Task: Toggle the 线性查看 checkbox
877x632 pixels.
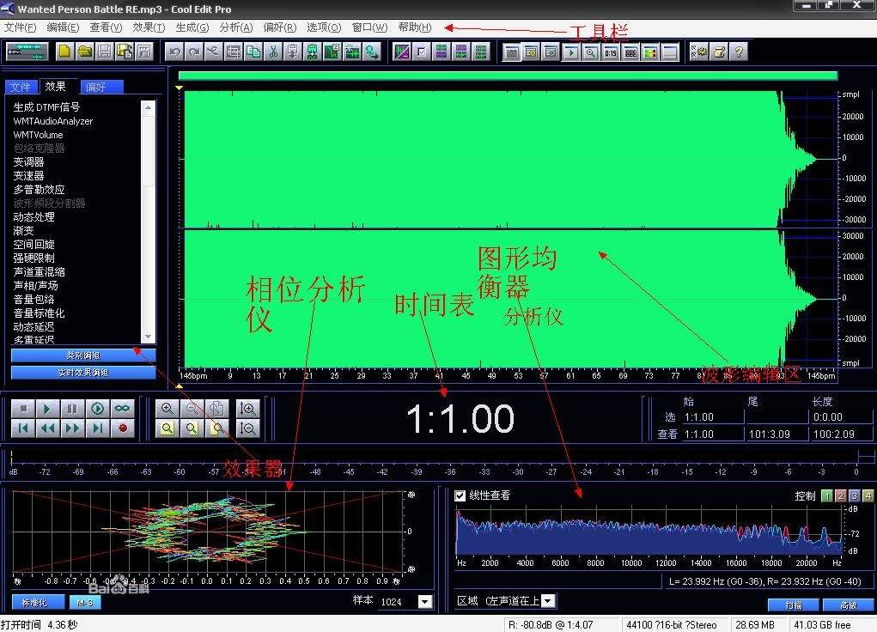Action: coord(460,495)
